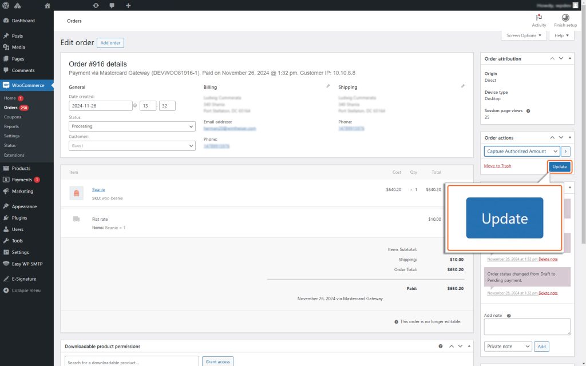Click the Update order button

[560, 166]
